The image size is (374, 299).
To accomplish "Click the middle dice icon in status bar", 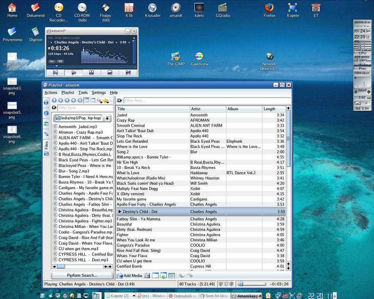I will click(x=226, y=284).
